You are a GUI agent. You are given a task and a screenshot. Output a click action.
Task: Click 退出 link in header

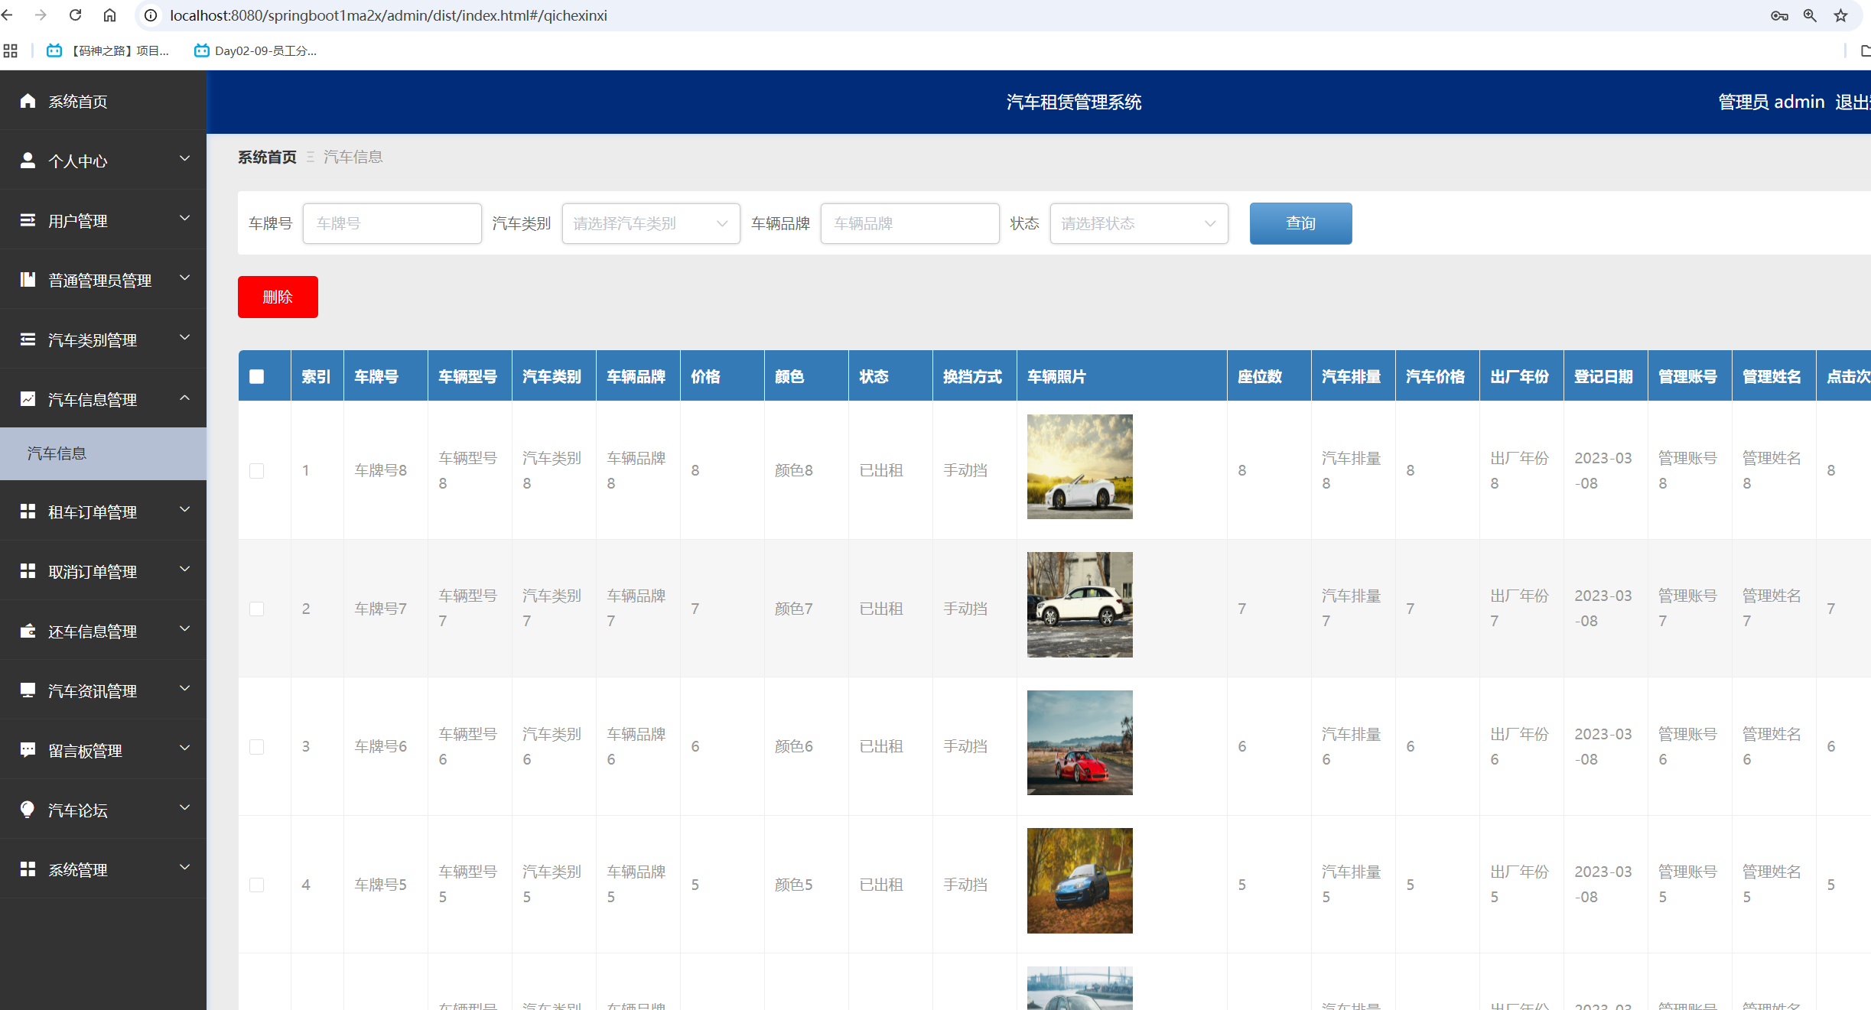(1853, 102)
